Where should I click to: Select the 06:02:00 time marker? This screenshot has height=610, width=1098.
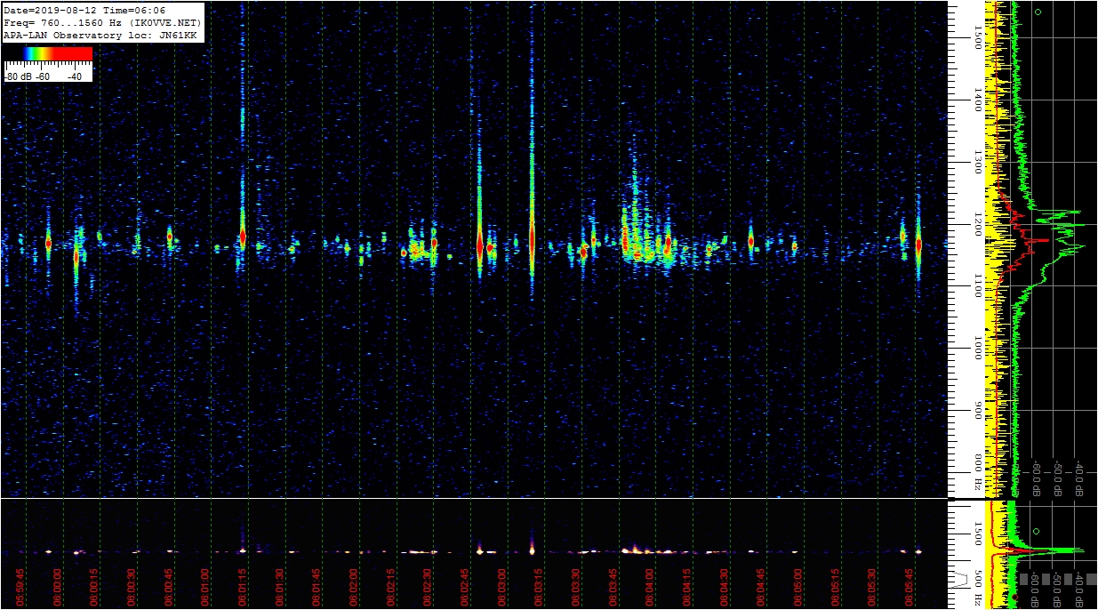[354, 585]
